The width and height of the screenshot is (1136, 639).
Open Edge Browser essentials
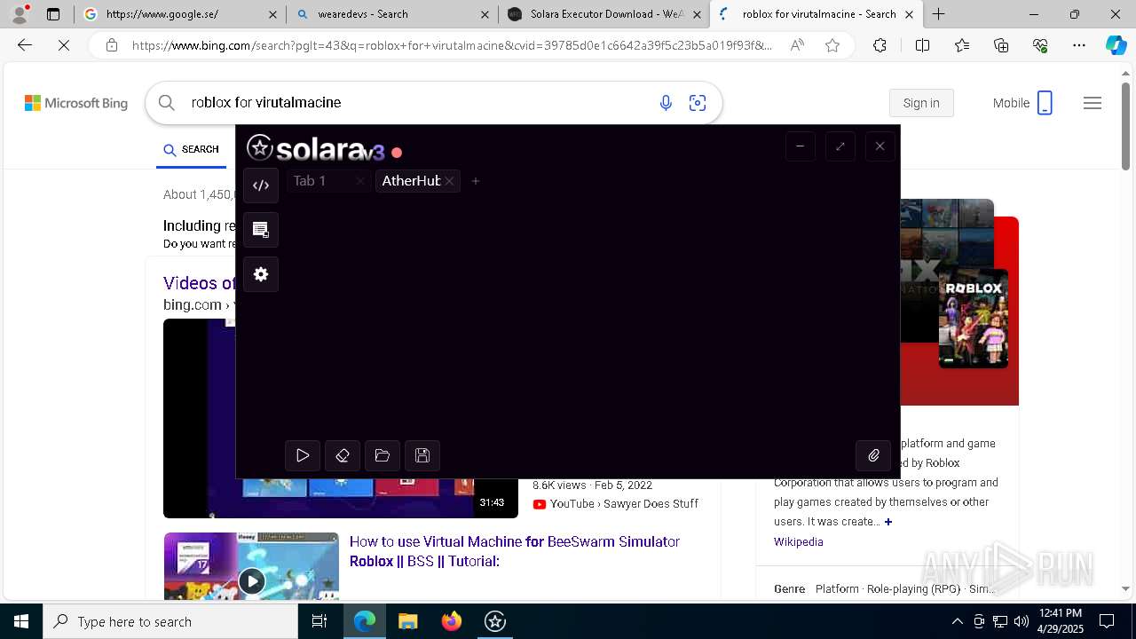click(x=1040, y=45)
